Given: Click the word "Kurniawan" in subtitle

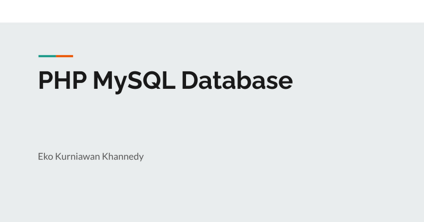Looking at the screenshot, I should (77, 156).
